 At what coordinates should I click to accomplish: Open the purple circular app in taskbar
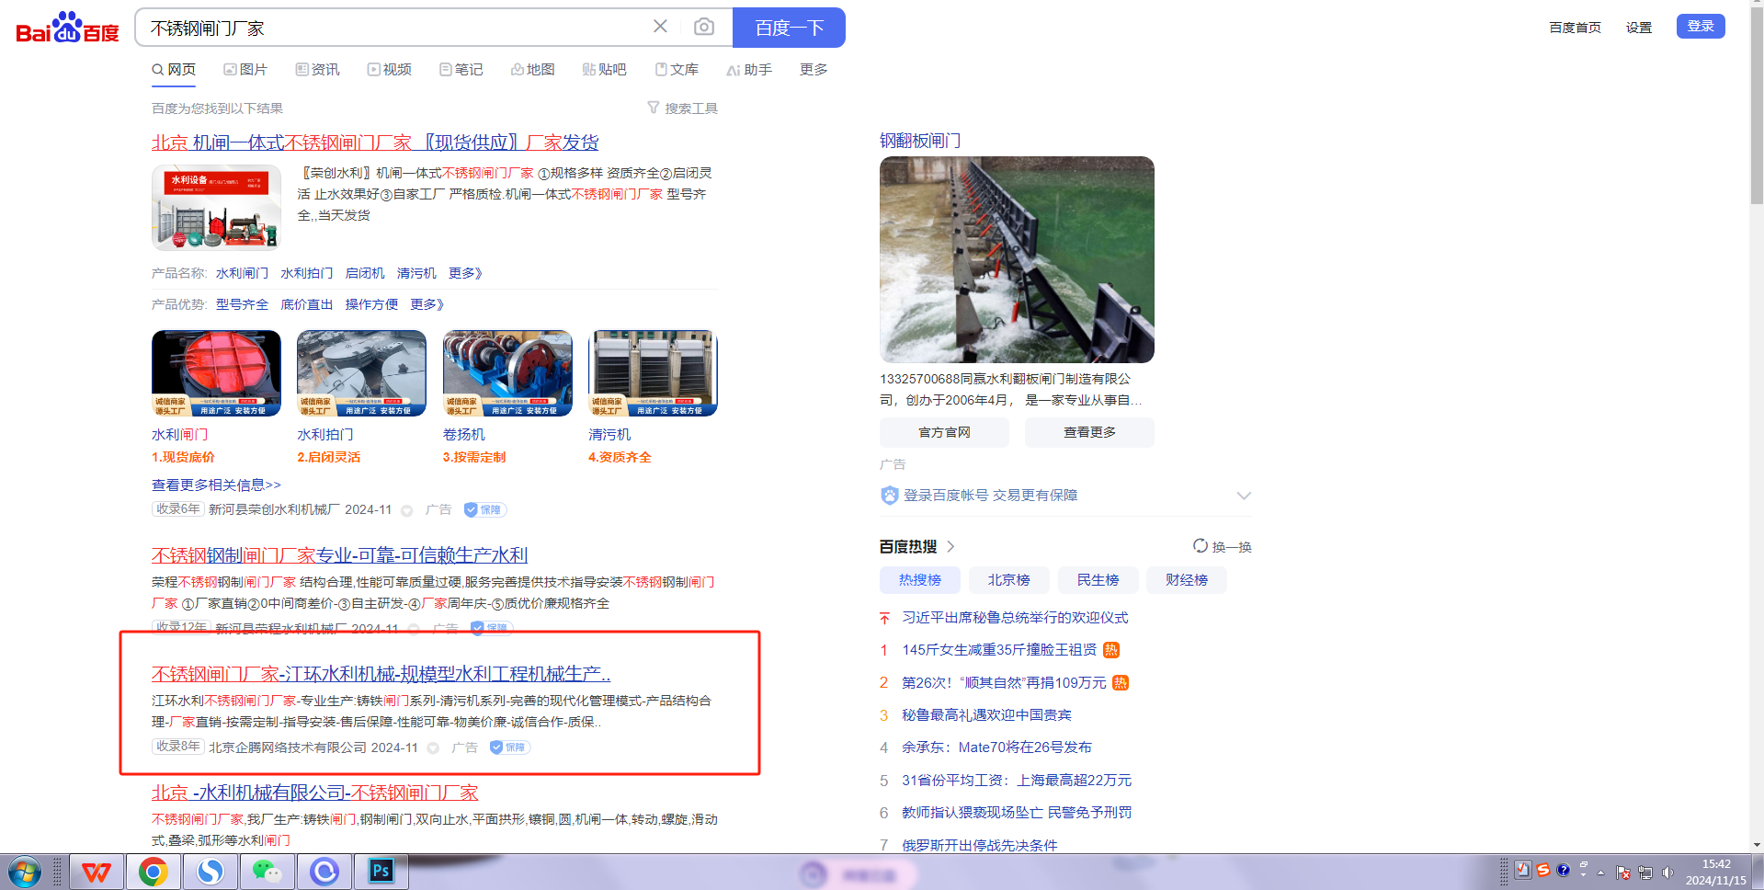coord(324,872)
